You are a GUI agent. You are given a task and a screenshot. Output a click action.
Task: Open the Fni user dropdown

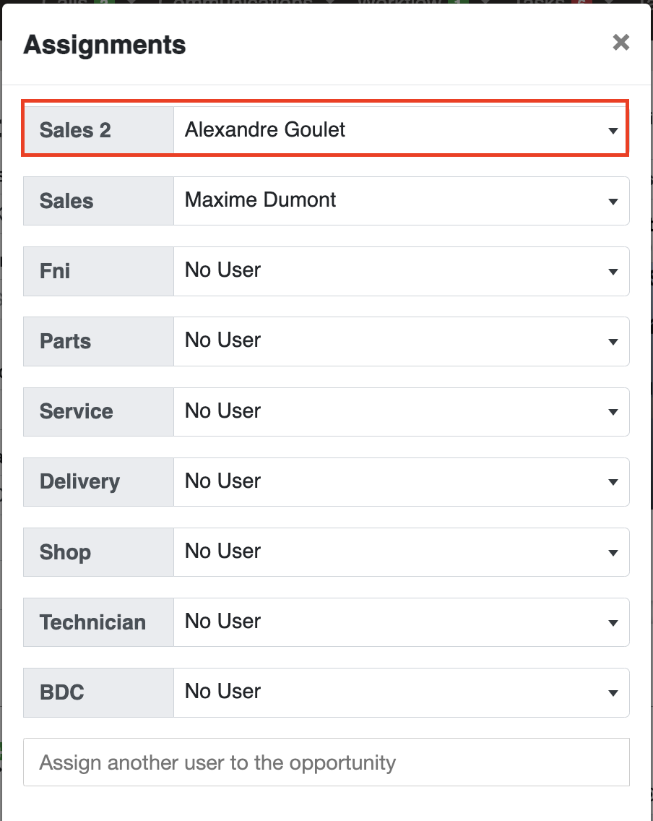(402, 271)
